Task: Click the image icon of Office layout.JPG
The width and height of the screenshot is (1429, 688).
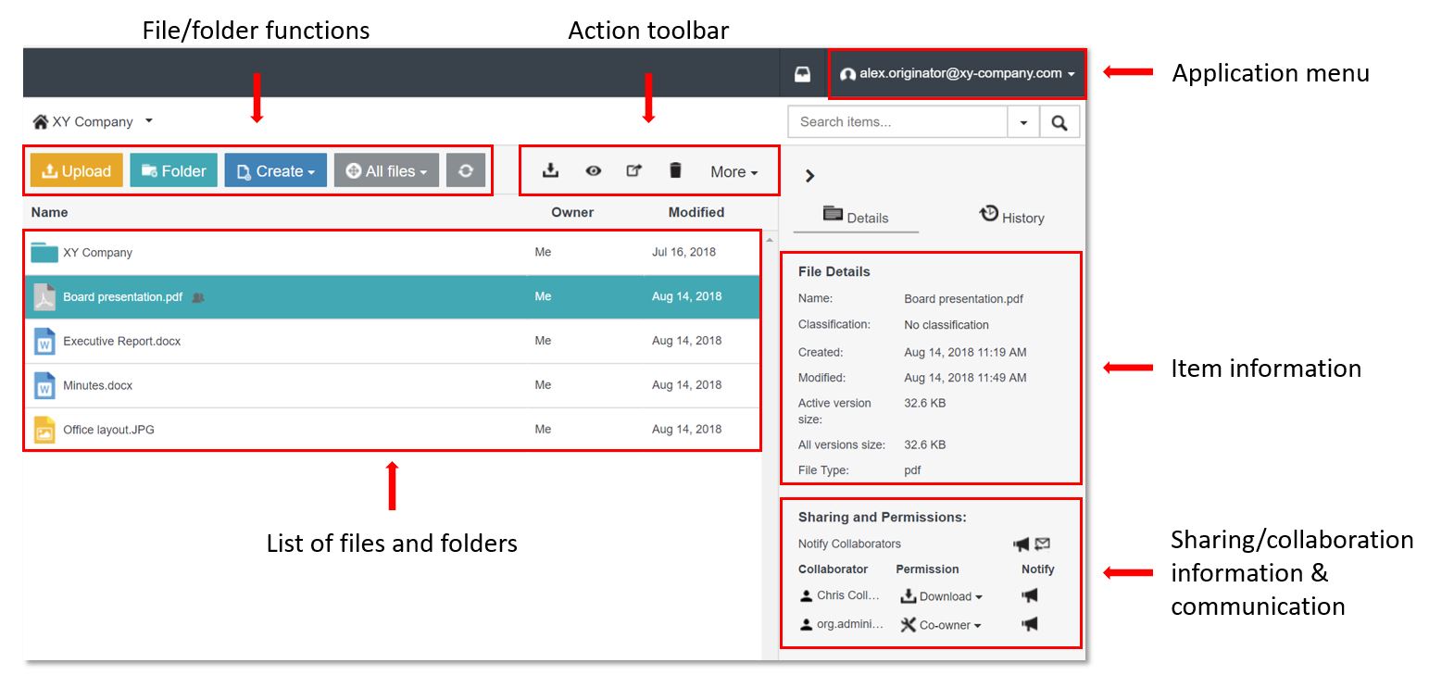Action: click(x=44, y=430)
